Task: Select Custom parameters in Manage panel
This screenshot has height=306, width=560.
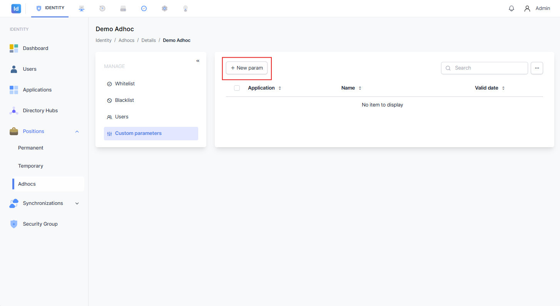Action: point(151,133)
